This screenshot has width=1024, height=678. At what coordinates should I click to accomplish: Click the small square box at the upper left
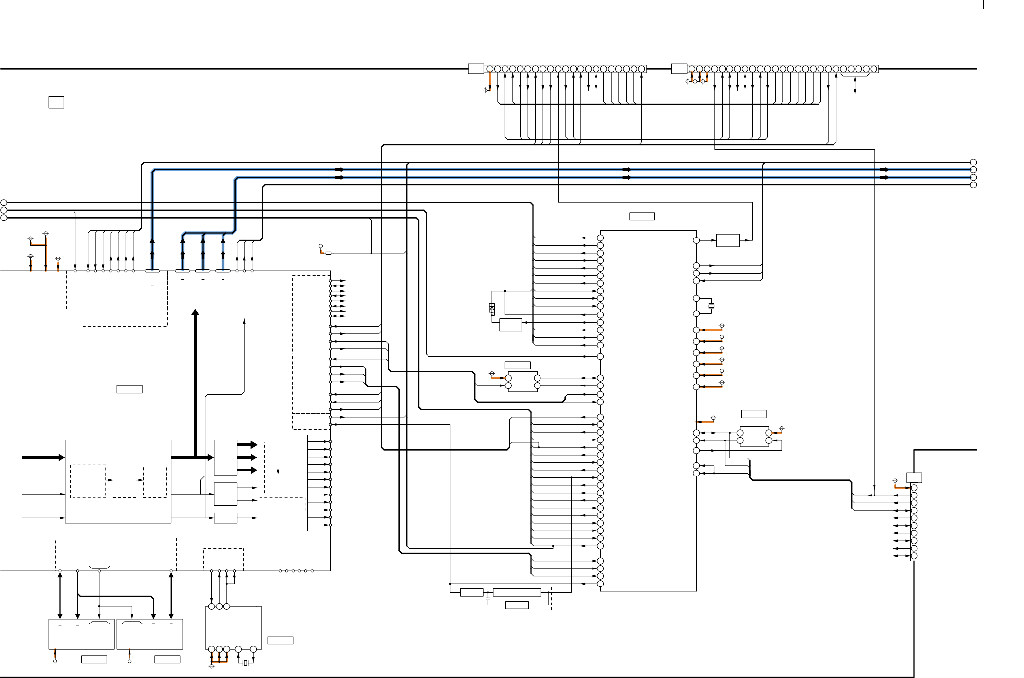tap(56, 102)
